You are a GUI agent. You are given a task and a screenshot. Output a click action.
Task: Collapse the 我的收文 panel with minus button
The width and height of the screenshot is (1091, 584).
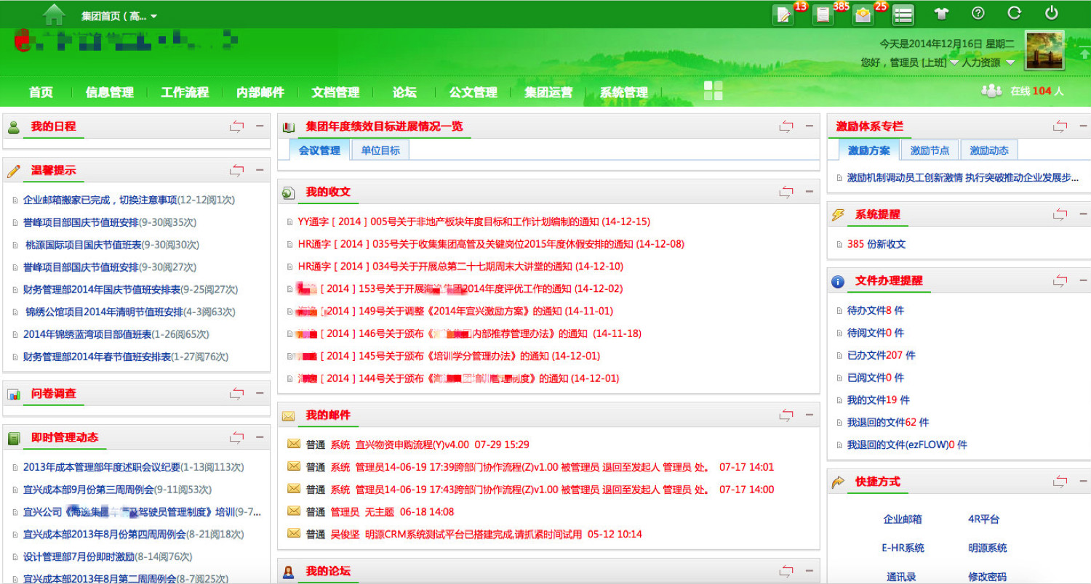(x=809, y=192)
